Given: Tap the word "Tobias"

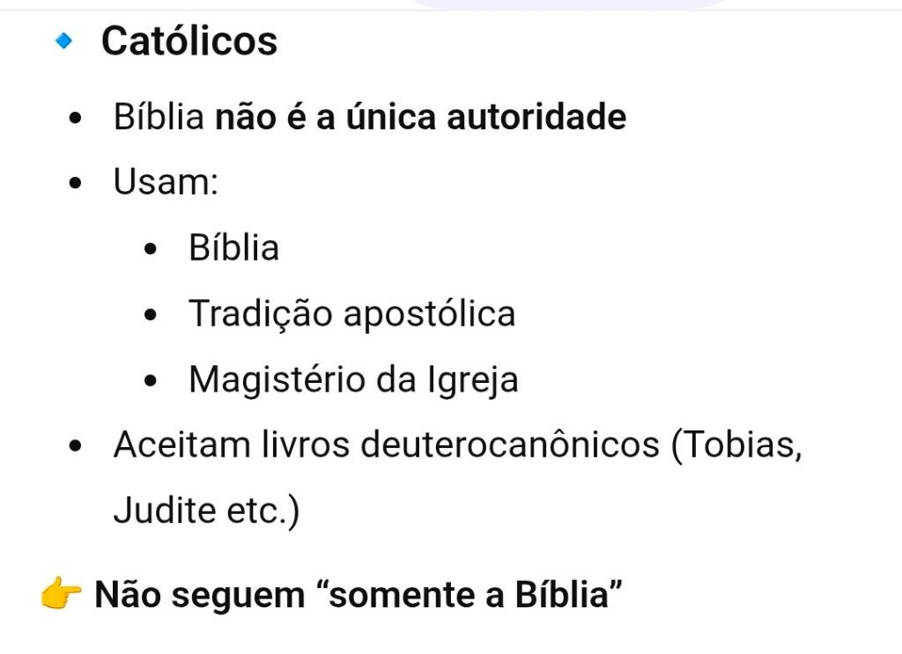Looking at the screenshot, I should 736,445.
